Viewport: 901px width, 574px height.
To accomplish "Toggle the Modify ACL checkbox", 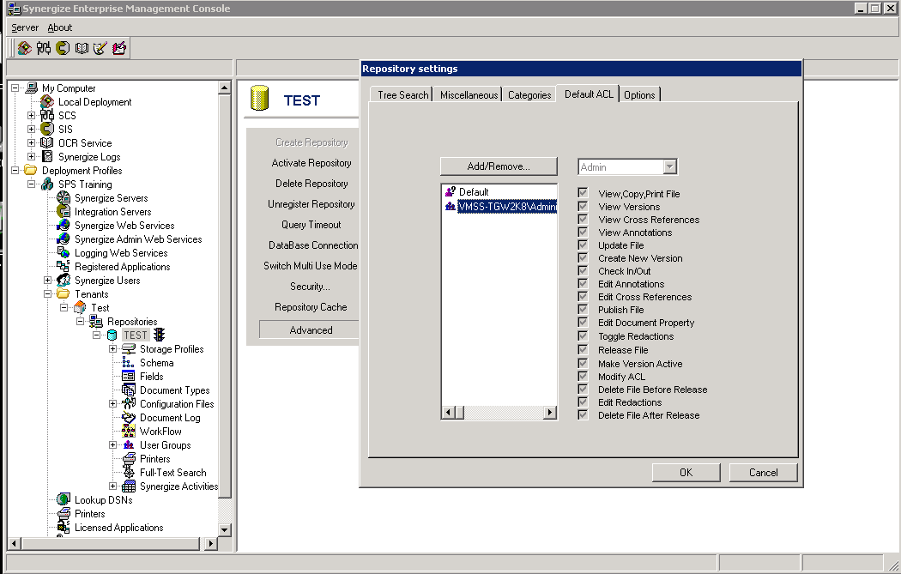I will pos(583,377).
